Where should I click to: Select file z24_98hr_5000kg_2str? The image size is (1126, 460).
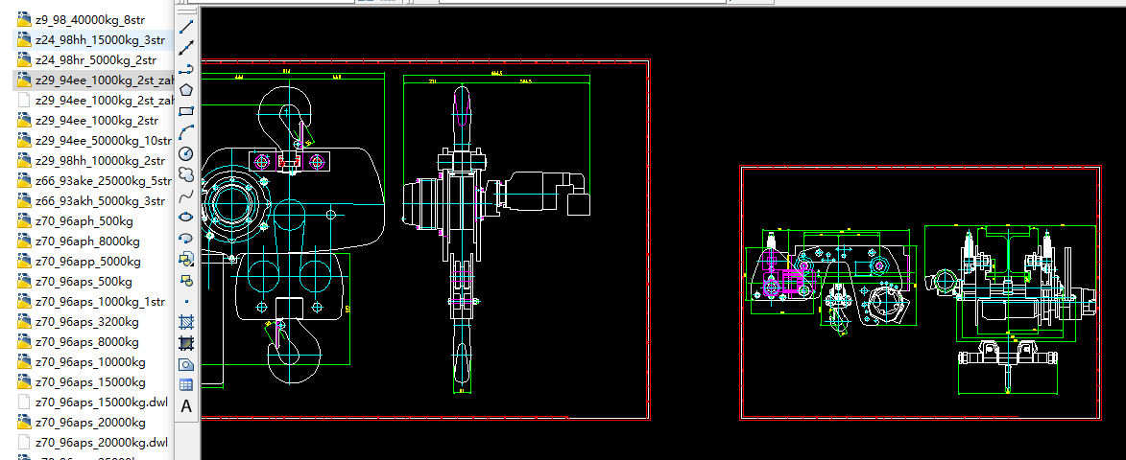pos(93,60)
